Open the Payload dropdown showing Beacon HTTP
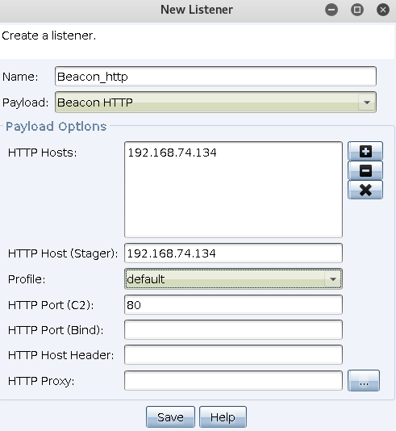This screenshot has width=396, height=431. coord(215,103)
